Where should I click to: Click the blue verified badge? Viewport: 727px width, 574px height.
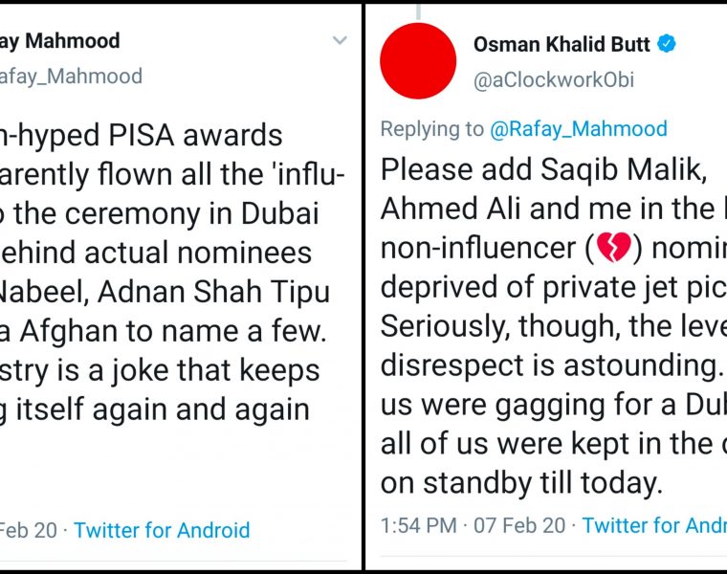[x=667, y=44]
